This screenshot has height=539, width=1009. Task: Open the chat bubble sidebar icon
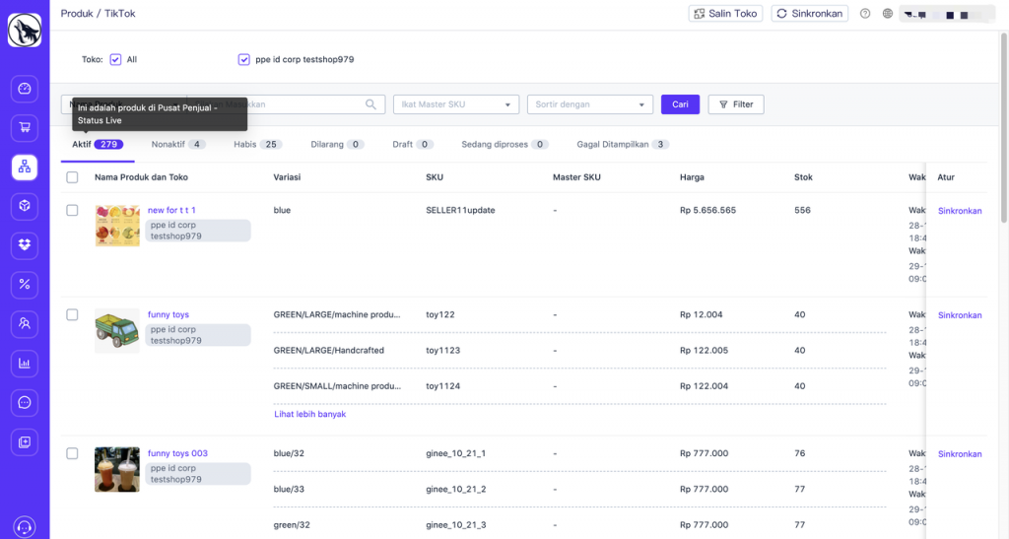[x=25, y=403]
